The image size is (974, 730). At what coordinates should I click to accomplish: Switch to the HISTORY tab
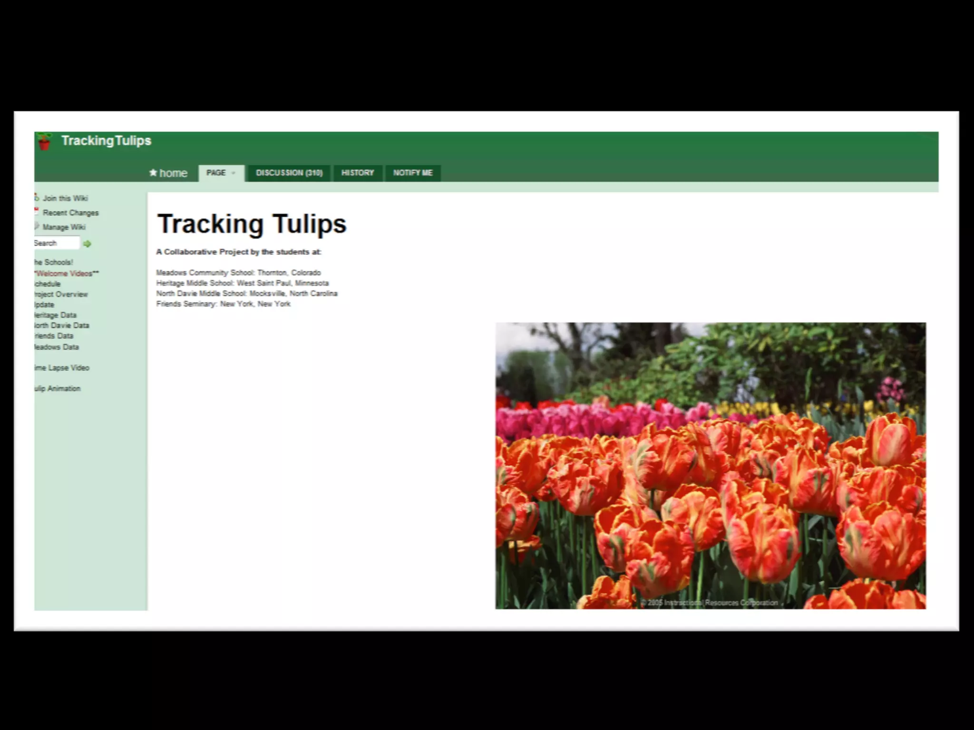(x=358, y=173)
